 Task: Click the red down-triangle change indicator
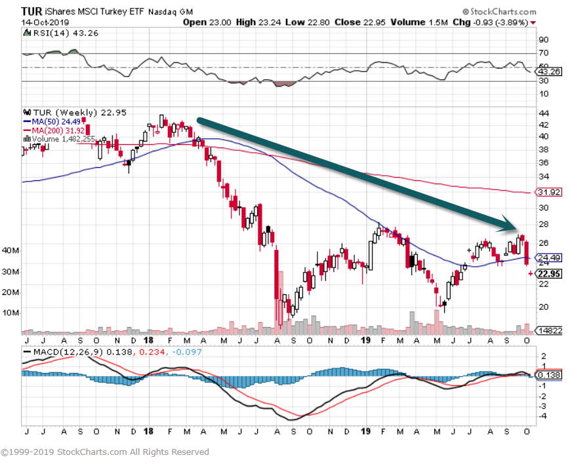coord(533,23)
